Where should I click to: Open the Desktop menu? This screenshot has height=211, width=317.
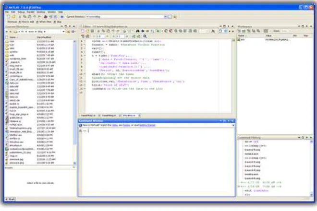pyautogui.click(x=41, y=12)
